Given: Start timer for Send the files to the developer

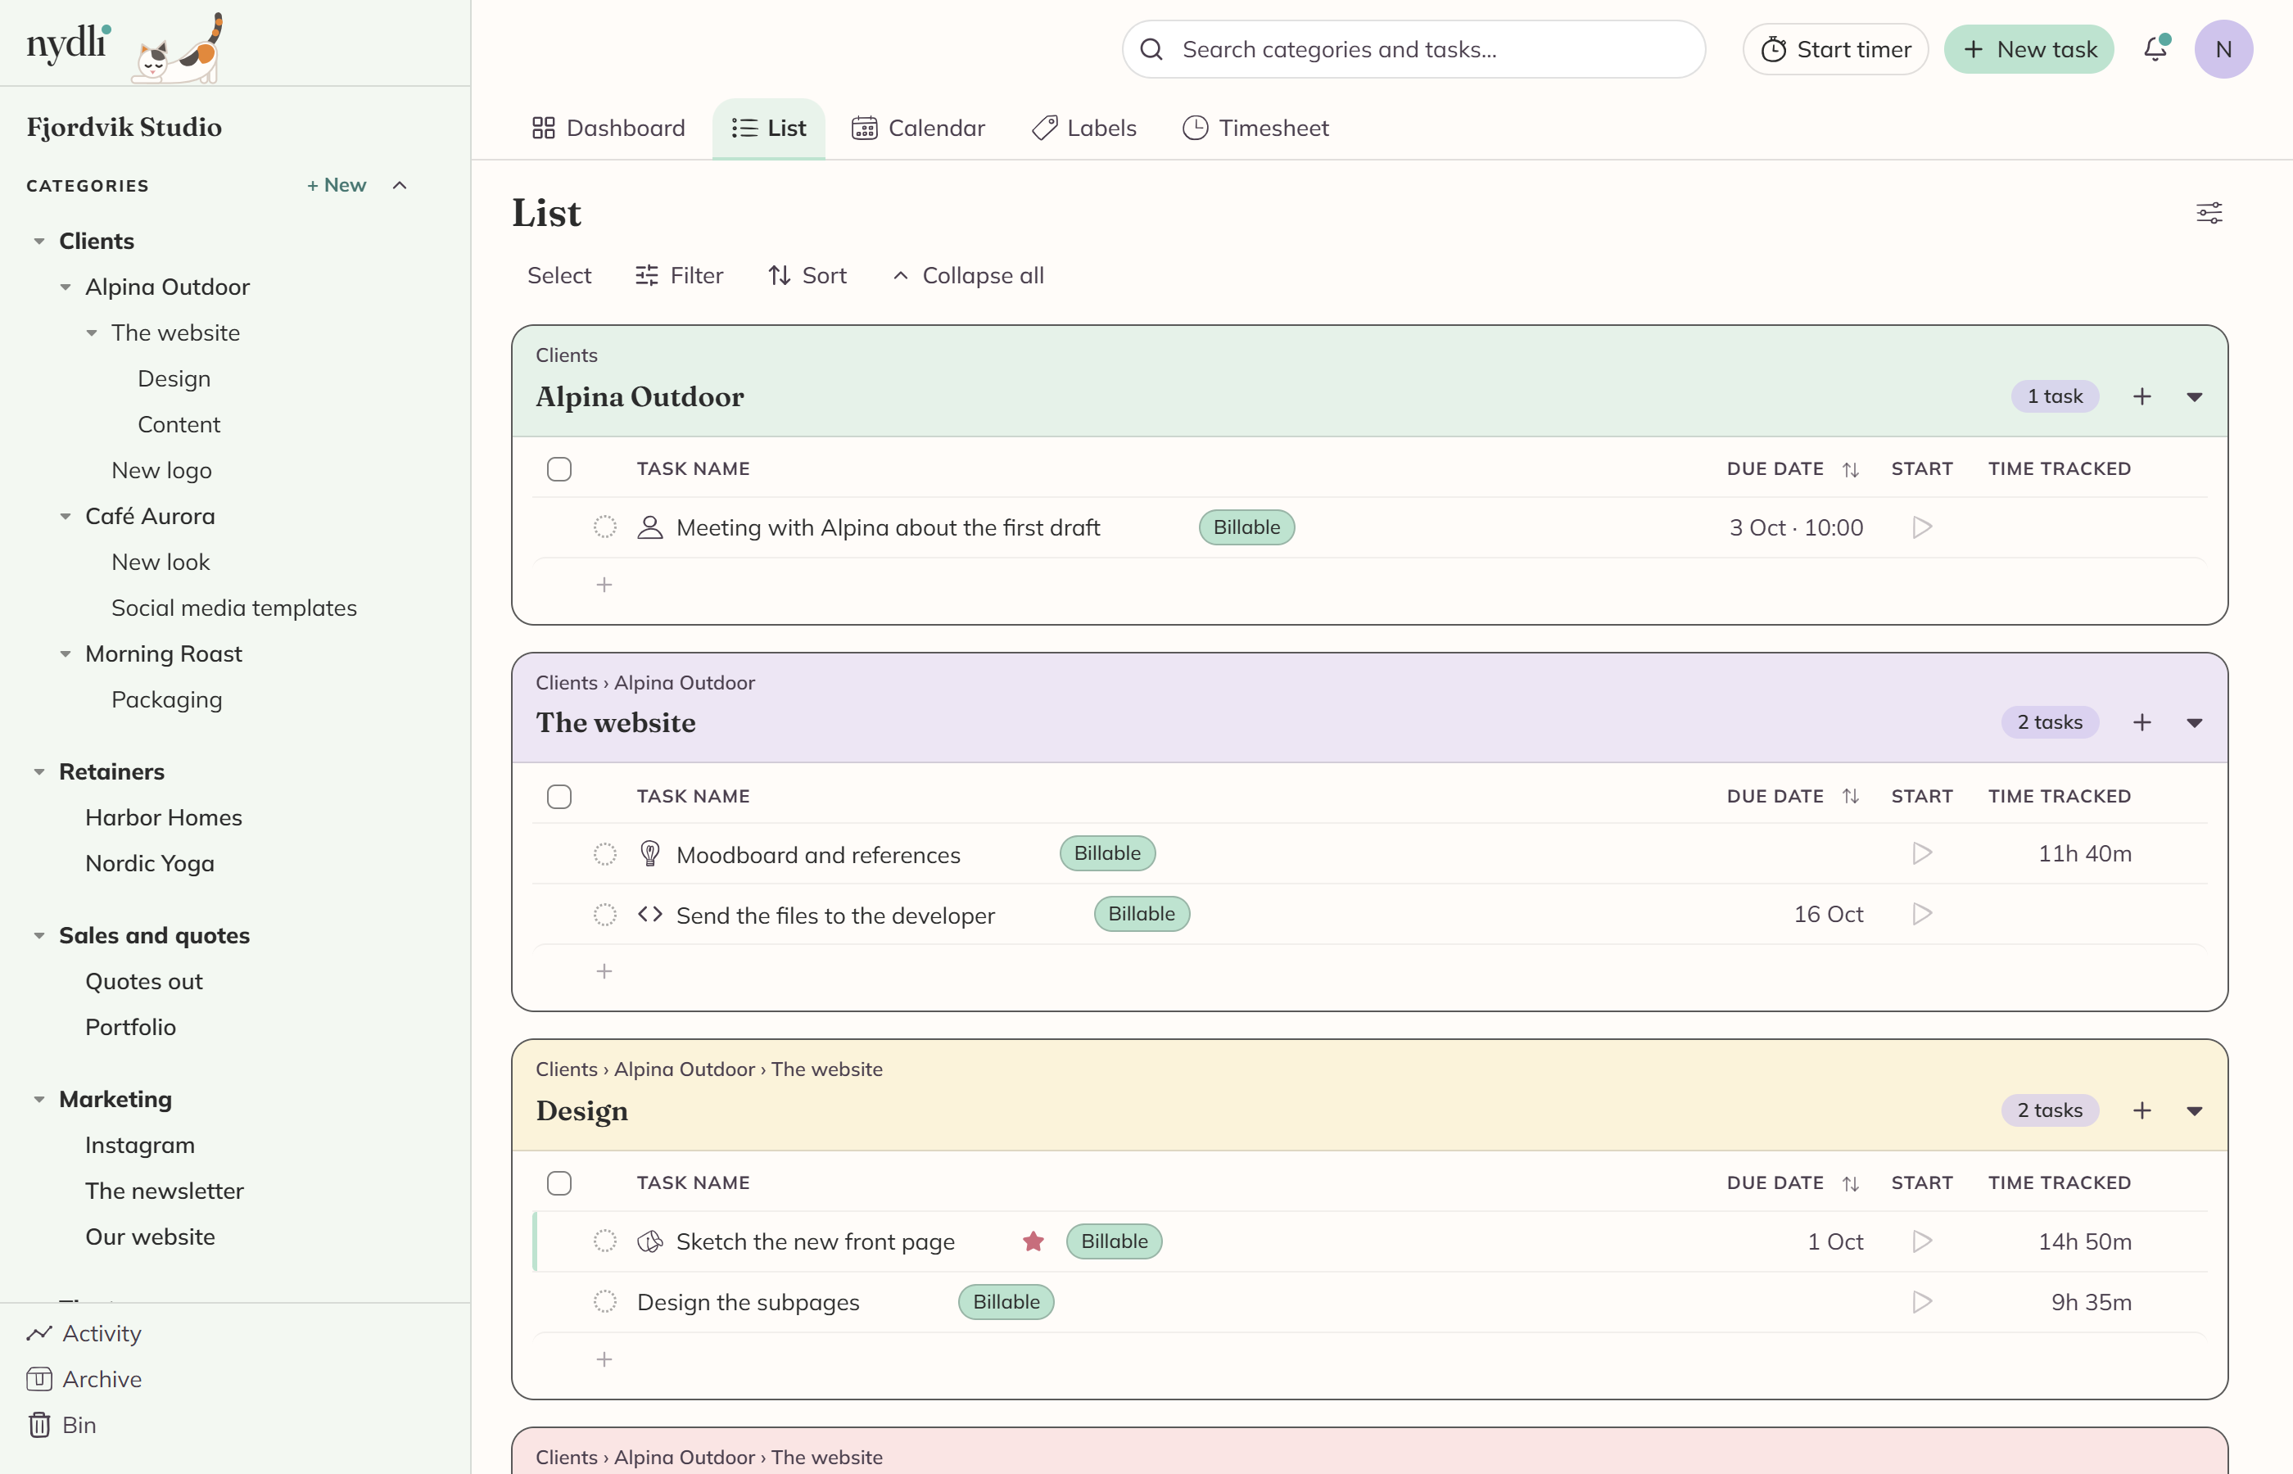Looking at the screenshot, I should (x=1922, y=914).
